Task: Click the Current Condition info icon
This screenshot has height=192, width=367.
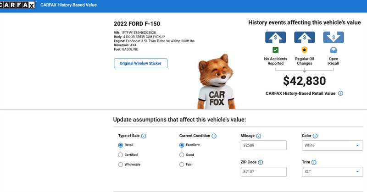Action: [214, 136]
